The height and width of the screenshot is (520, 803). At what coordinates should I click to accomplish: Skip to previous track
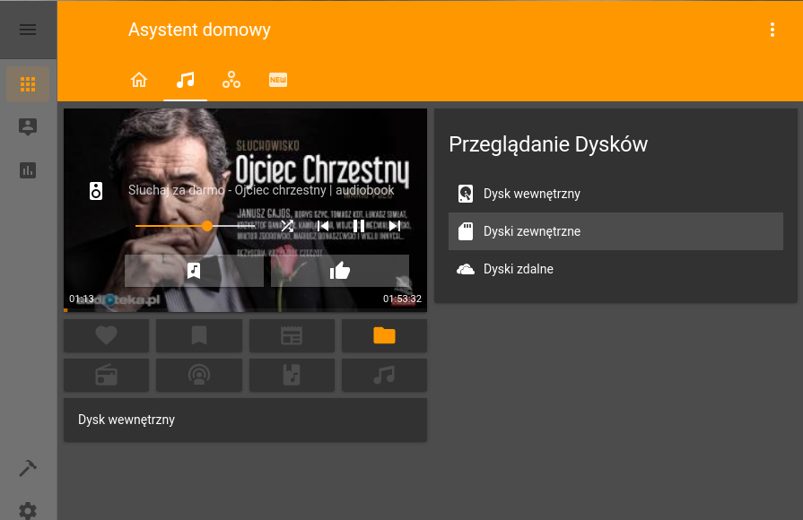[x=323, y=226]
